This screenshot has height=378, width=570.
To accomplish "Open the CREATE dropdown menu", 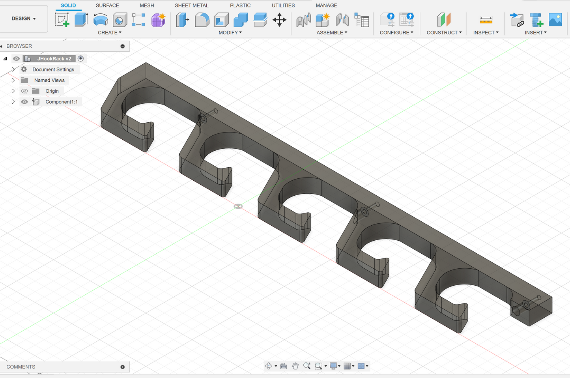I will click(x=110, y=33).
